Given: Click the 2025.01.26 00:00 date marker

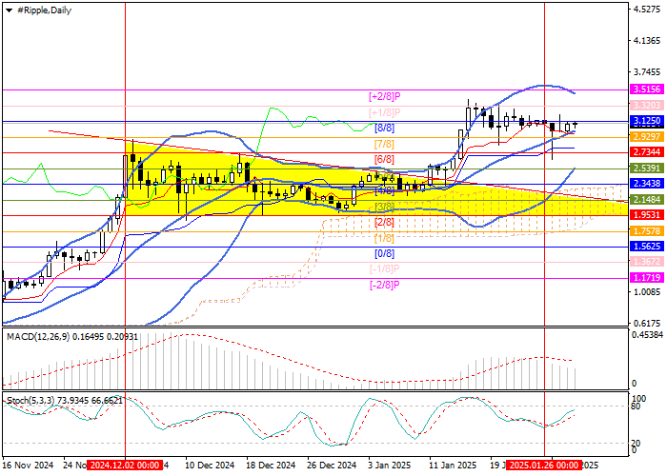Looking at the screenshot, I should [x=543, y=466].
